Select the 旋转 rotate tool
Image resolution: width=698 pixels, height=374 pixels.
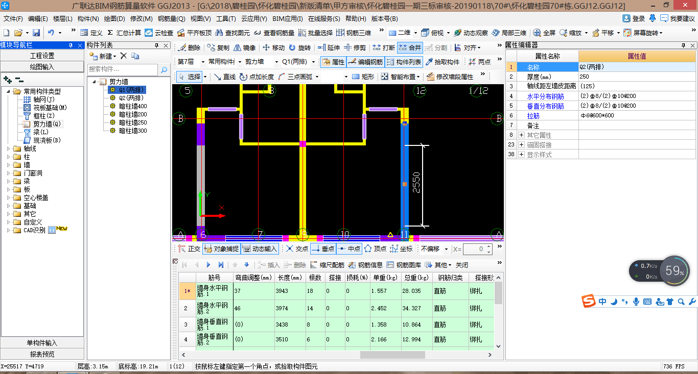tap(299, 48)
